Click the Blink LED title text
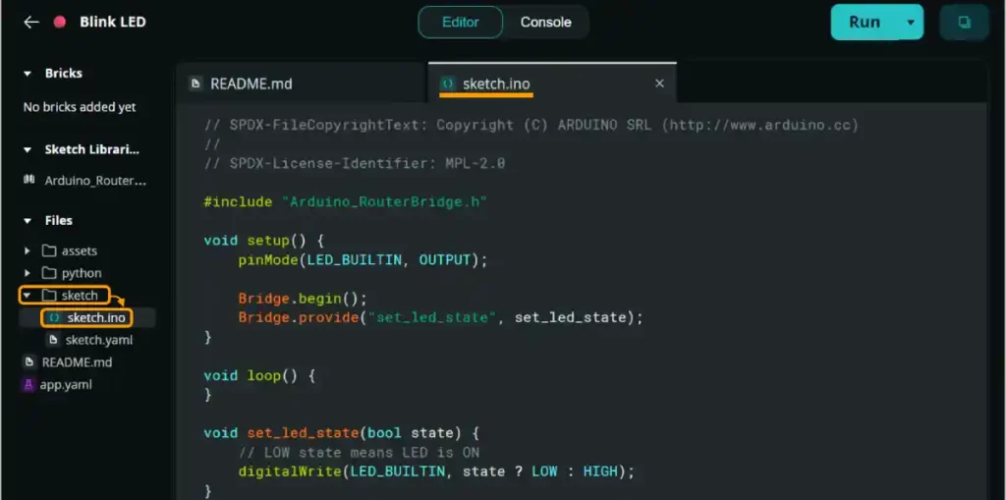The height and width of the screenshot is (500, 1006). coord(113,22)
